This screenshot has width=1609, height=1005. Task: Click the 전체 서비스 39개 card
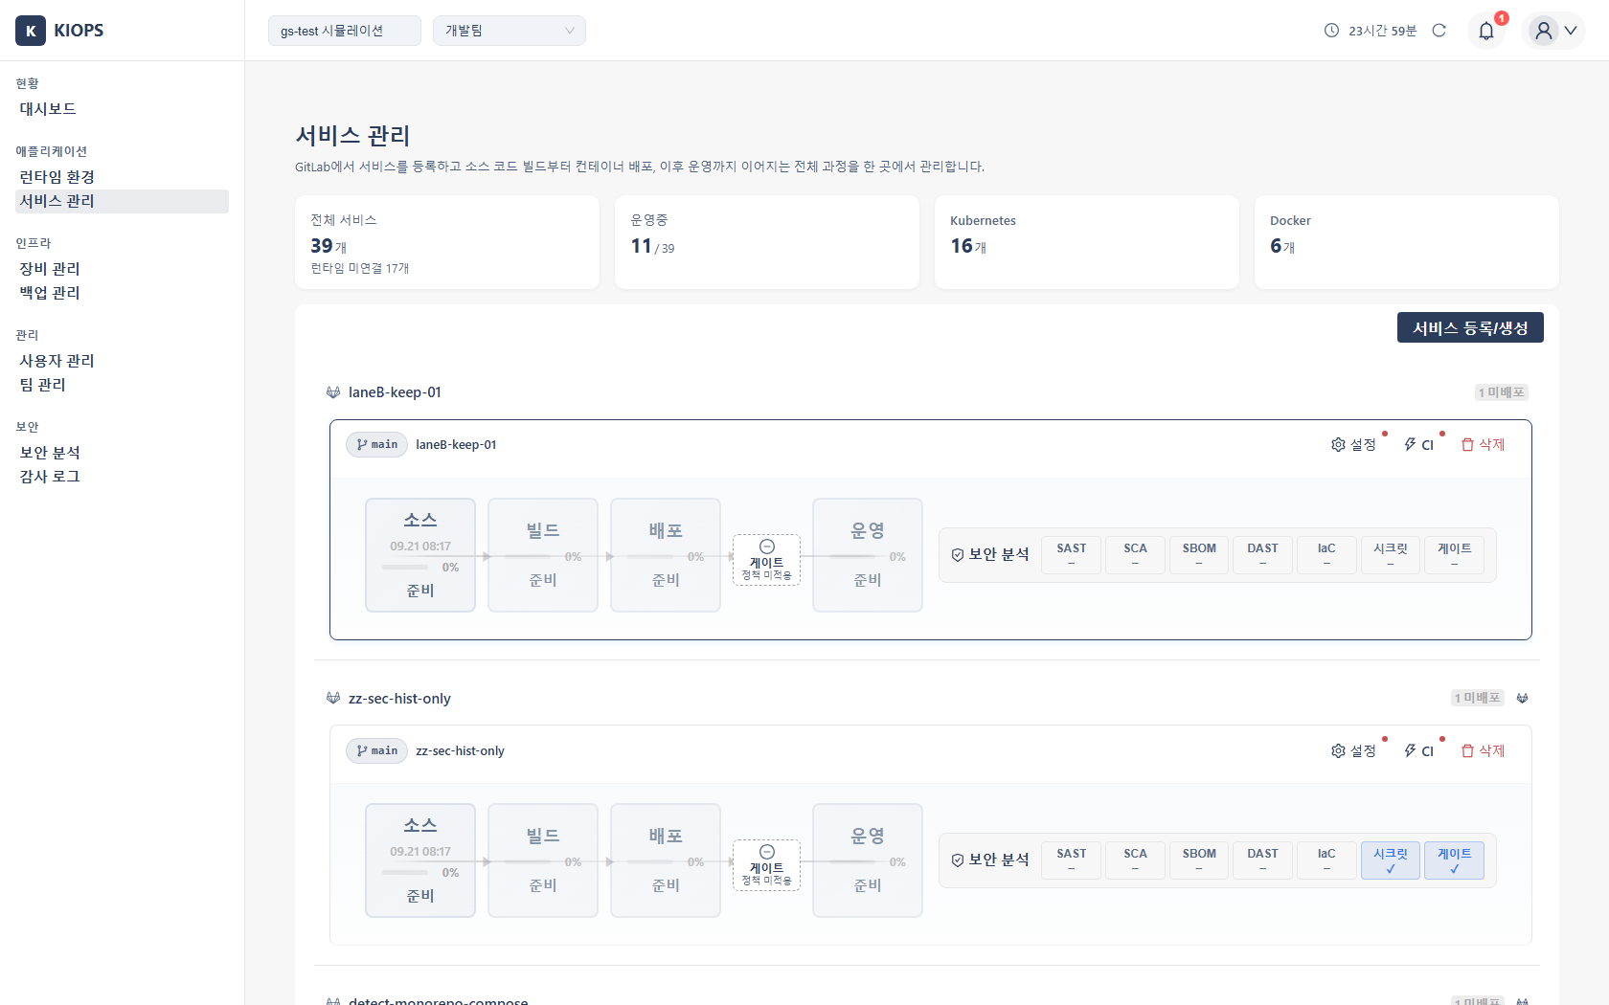(447, 242)
